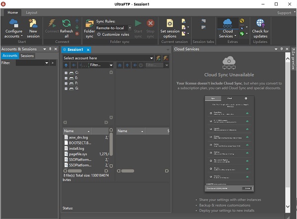
Task: Click the Cloud Sync preview thumbnail
Action: coord(229,144)
